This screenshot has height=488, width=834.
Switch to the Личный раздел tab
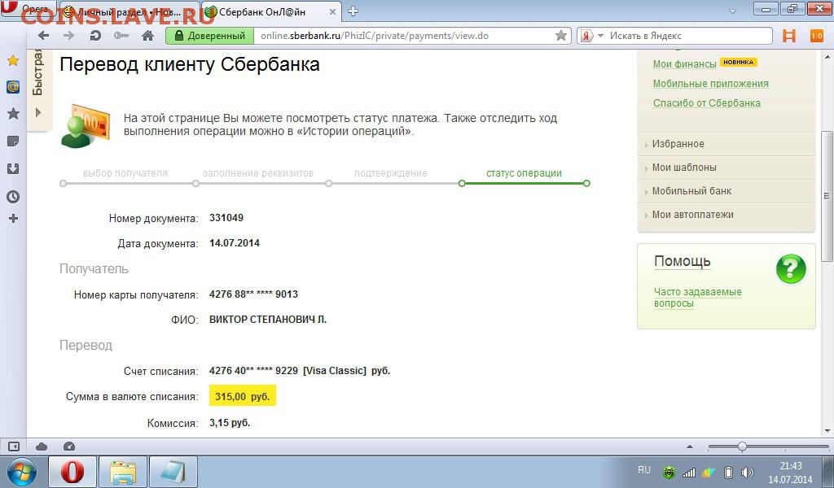[x=129, y=11]
